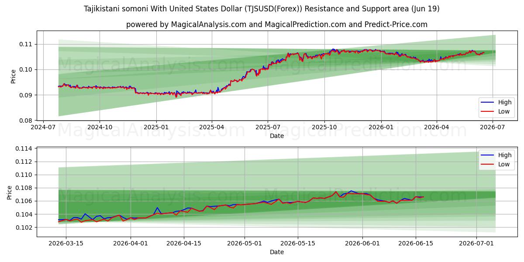The image size is (524, 262).
Task: Click the 2024-10 x-axis tick label
Action: point(100,128)
